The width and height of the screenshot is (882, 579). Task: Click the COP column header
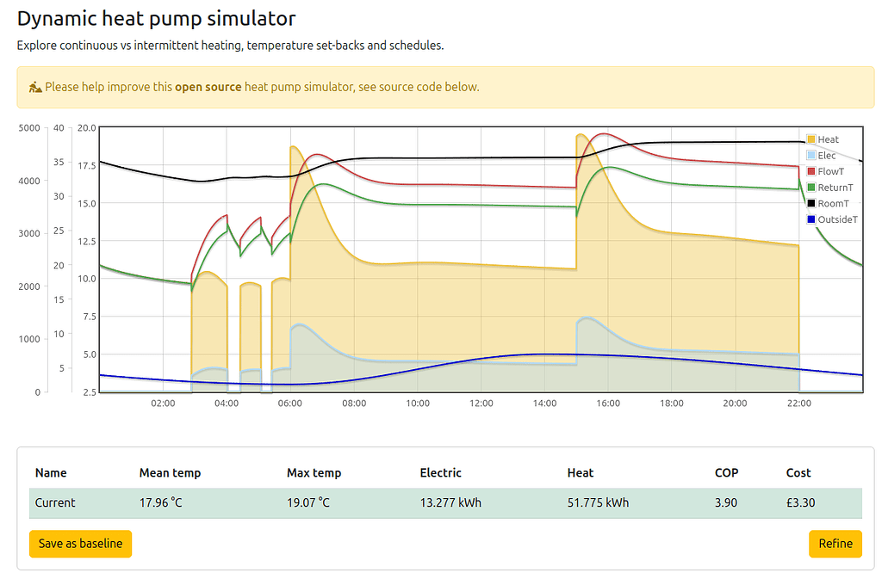[x=726, y=472]
